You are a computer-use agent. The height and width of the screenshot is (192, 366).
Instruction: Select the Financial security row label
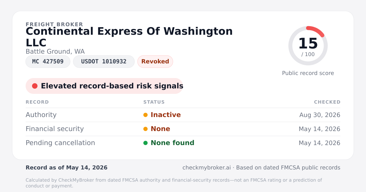(x=55, y=129)
